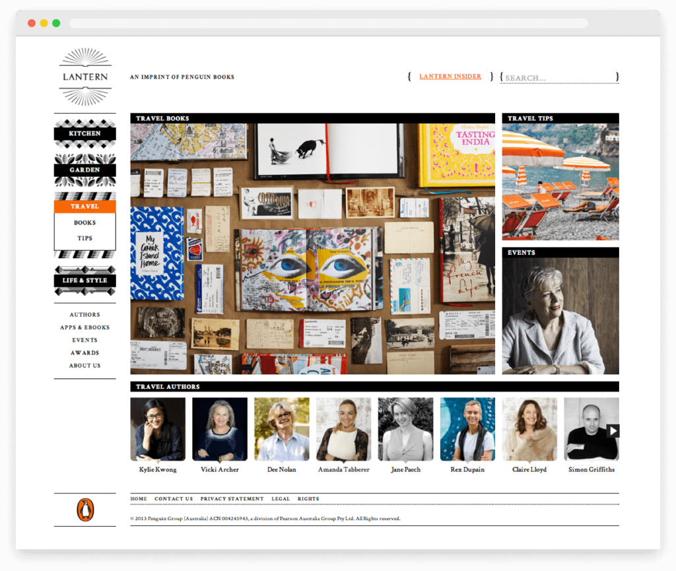Select the Travel section
Image resolution: width=676 pixels, height=571 pixels.
pyautogui.click(x=85, y=207)
